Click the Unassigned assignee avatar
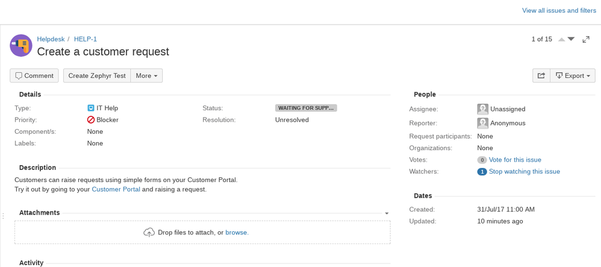 coord(482,109)
